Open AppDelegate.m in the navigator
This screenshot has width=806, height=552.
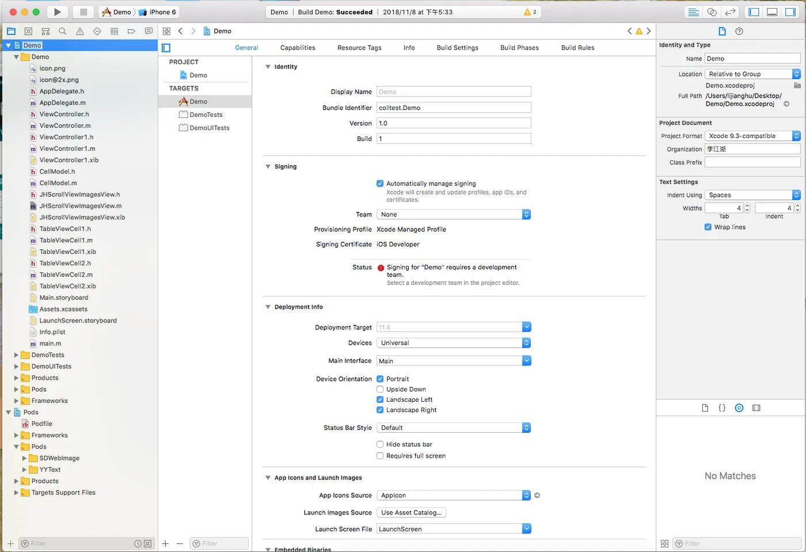[x=62, y=102]
